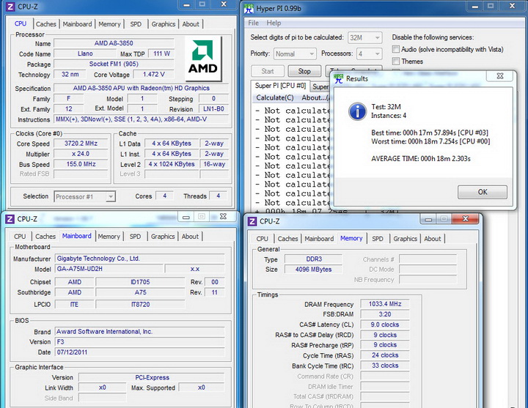The image size is (528, 408).
Task: Click CAS# Latency 9.0 clocks value
Action: click(385, 325)
